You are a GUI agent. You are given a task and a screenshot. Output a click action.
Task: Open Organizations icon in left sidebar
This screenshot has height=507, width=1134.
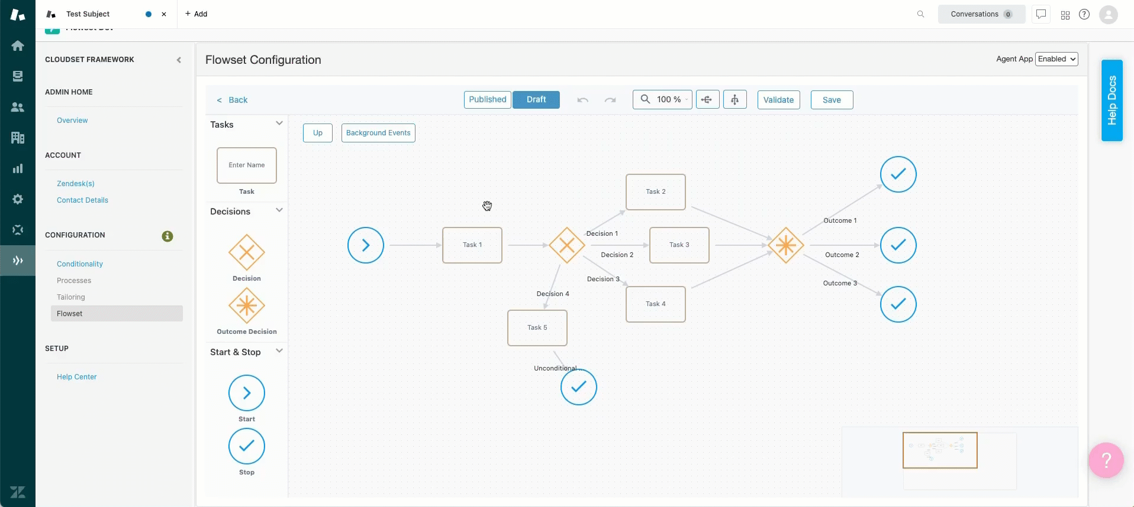point(18,138)
